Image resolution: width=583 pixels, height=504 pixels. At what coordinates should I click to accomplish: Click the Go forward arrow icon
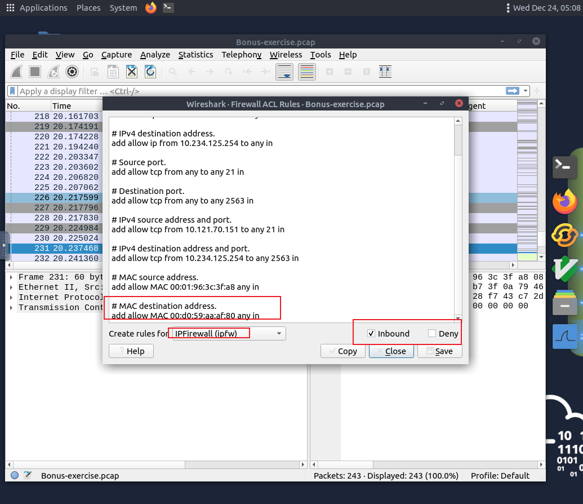[x=210, y=72]
